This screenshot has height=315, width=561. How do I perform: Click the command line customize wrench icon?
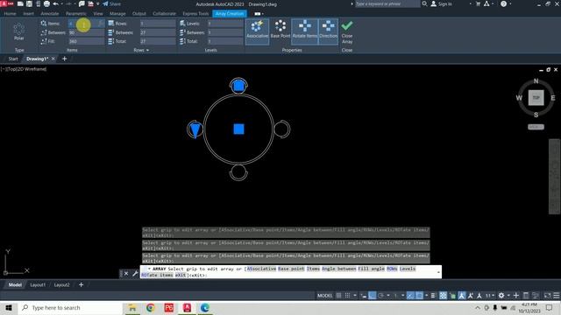[x=135, y=274]
